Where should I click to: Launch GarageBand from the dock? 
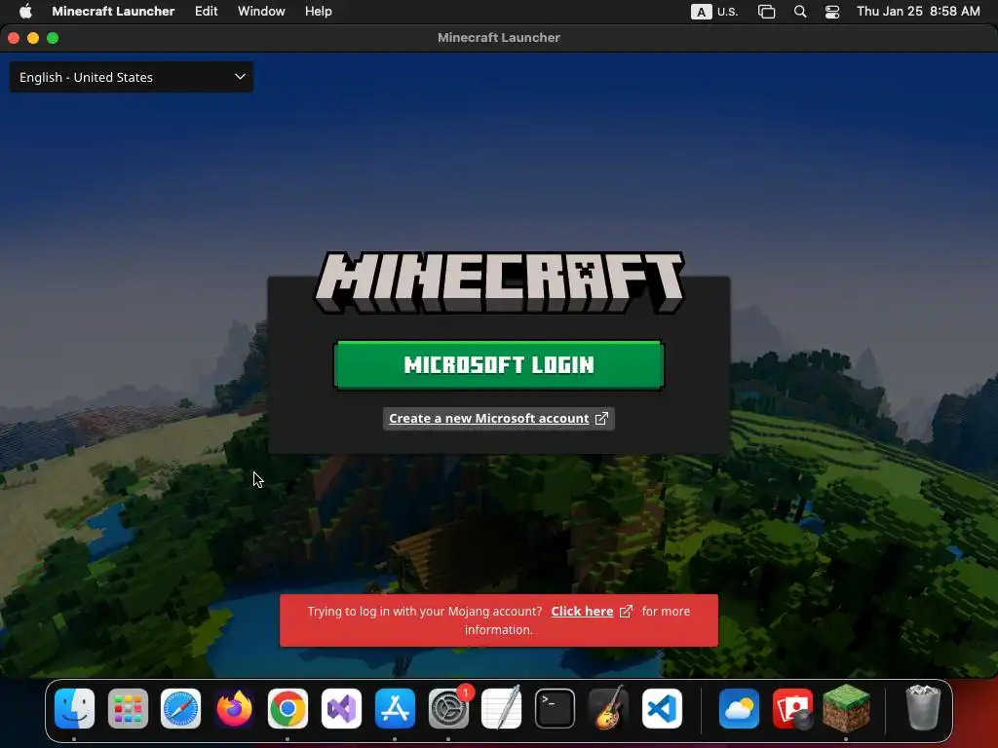[608, 708]
